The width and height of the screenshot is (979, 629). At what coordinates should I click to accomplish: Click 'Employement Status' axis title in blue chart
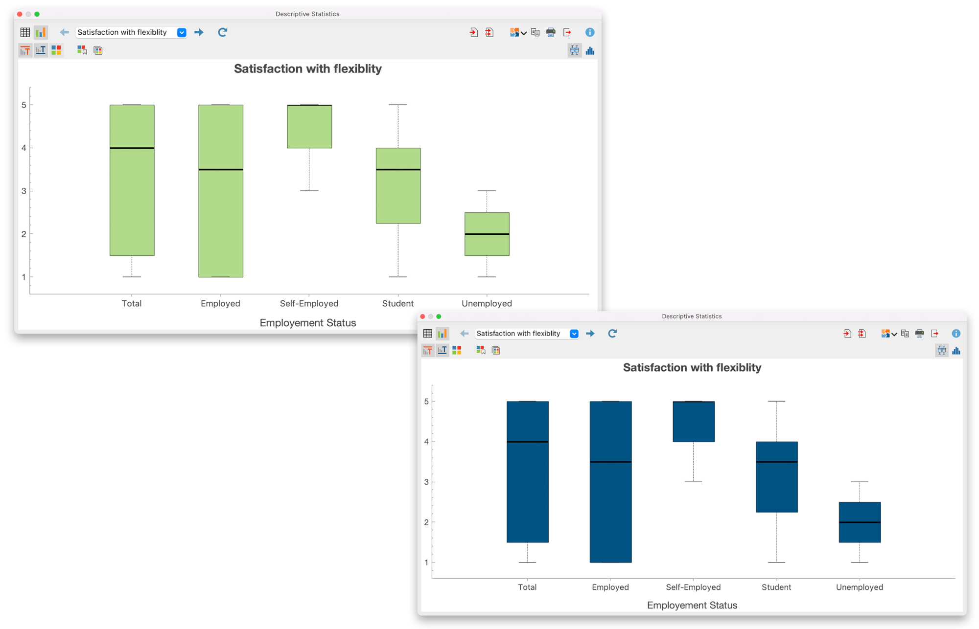(692, 606)
